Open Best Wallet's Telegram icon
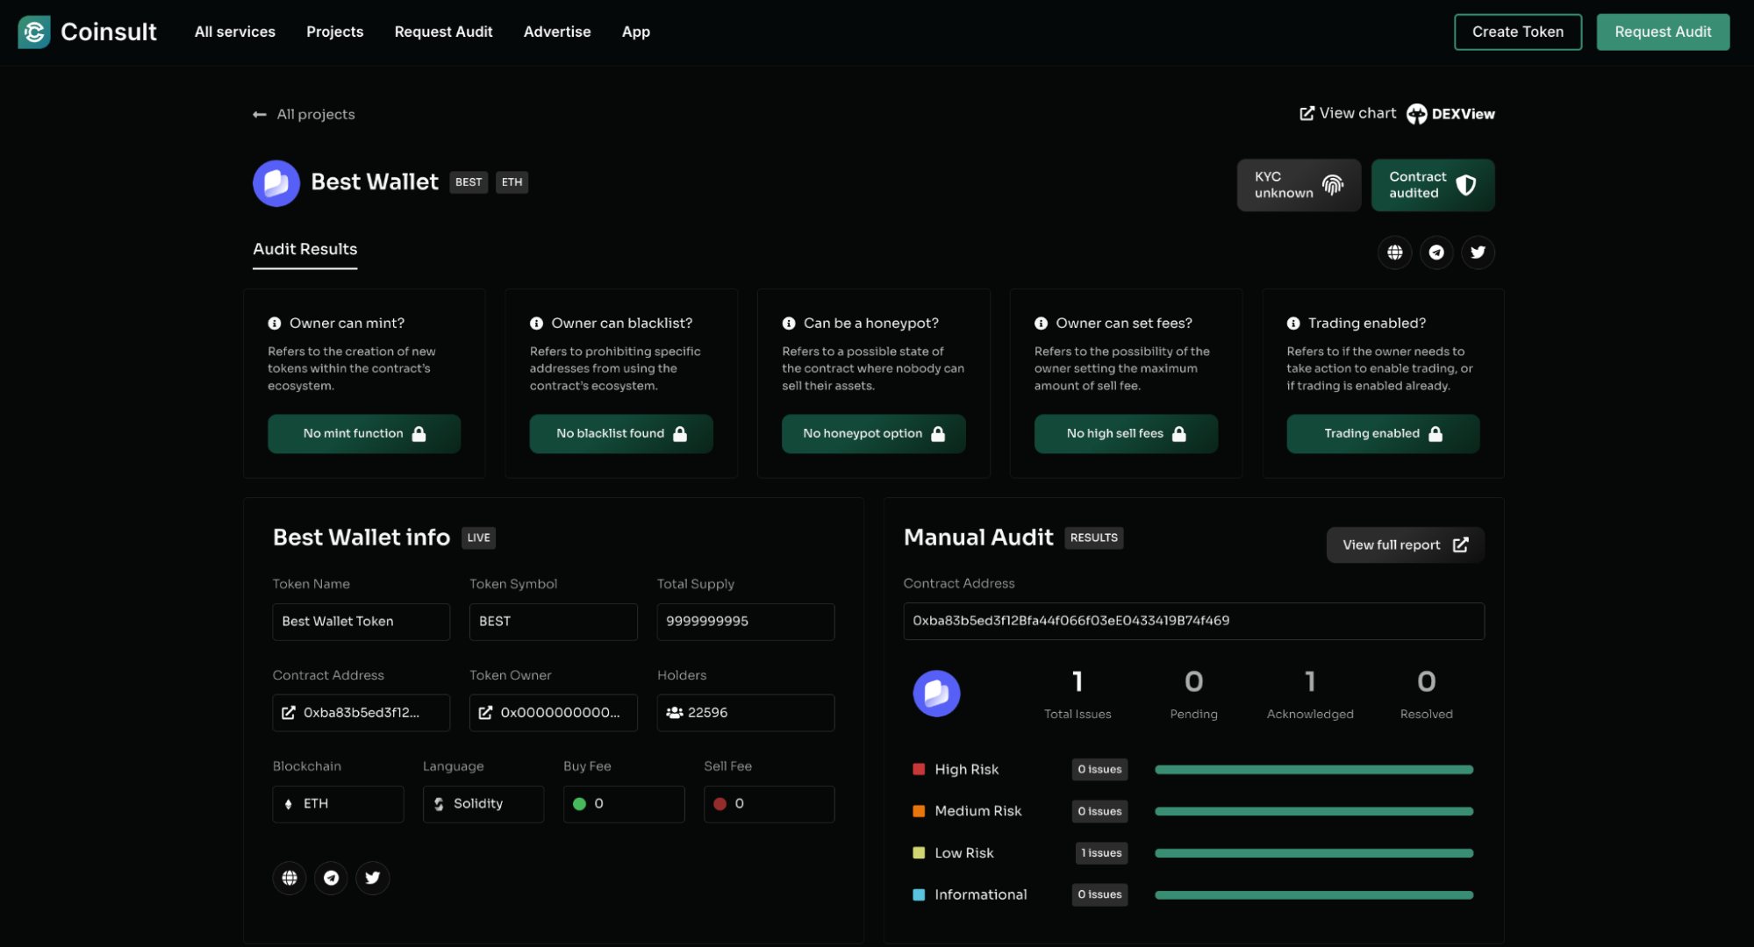The image size is (1754, 947). 1436,253
